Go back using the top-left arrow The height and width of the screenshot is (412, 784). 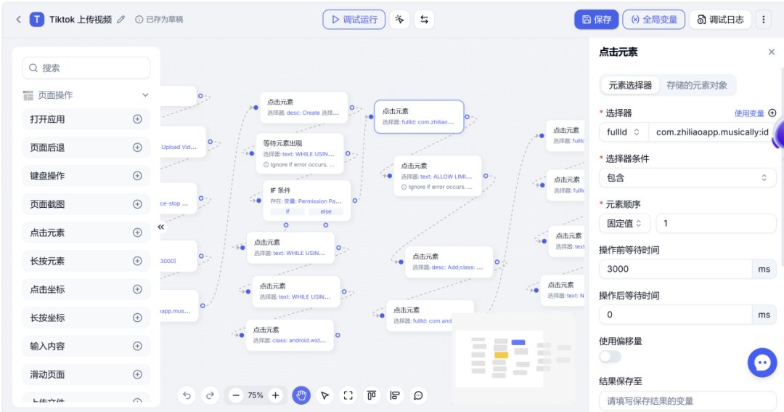coord(18,20)
